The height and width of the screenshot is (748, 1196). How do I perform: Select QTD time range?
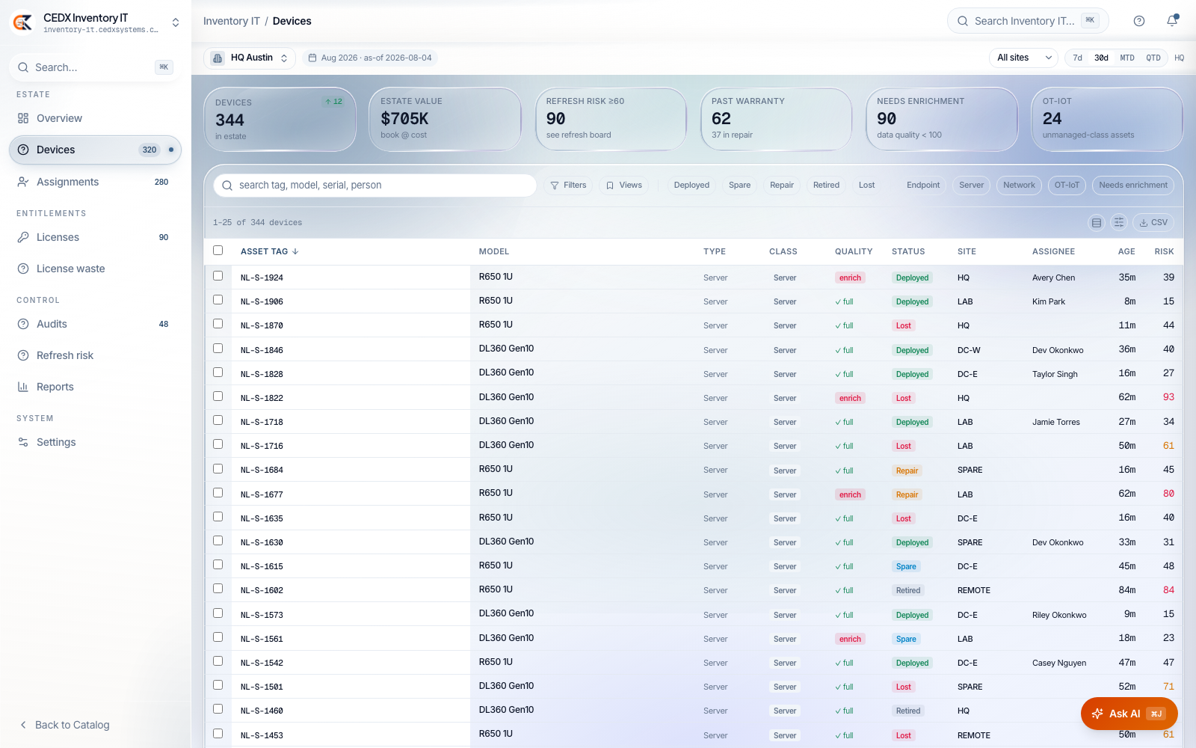[x=1153, y=58]
